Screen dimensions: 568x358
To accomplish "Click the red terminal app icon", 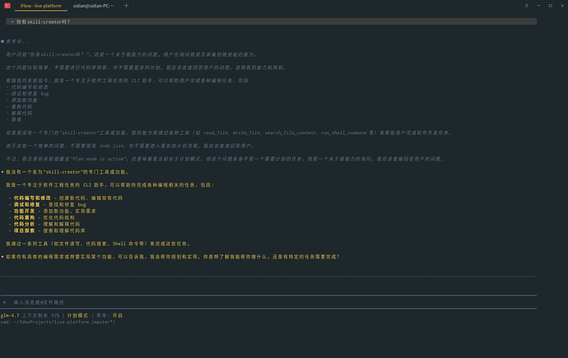I will 7,5.
